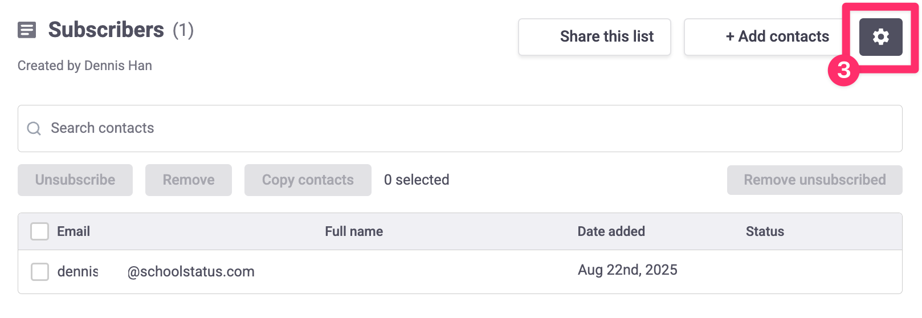The image size is (922, 318).
Task: Click the Remove unsubscribed button
Action: [x=814, y=180]
